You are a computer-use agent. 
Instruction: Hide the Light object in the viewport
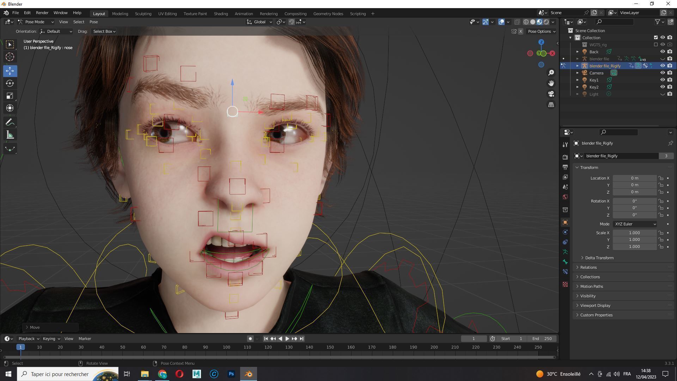(x=663, y=94)
